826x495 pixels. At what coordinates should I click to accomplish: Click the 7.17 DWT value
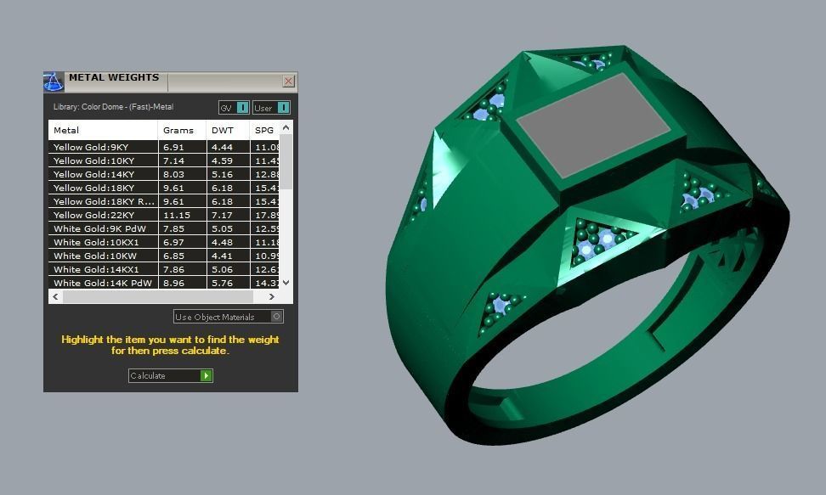pos(222,216)
